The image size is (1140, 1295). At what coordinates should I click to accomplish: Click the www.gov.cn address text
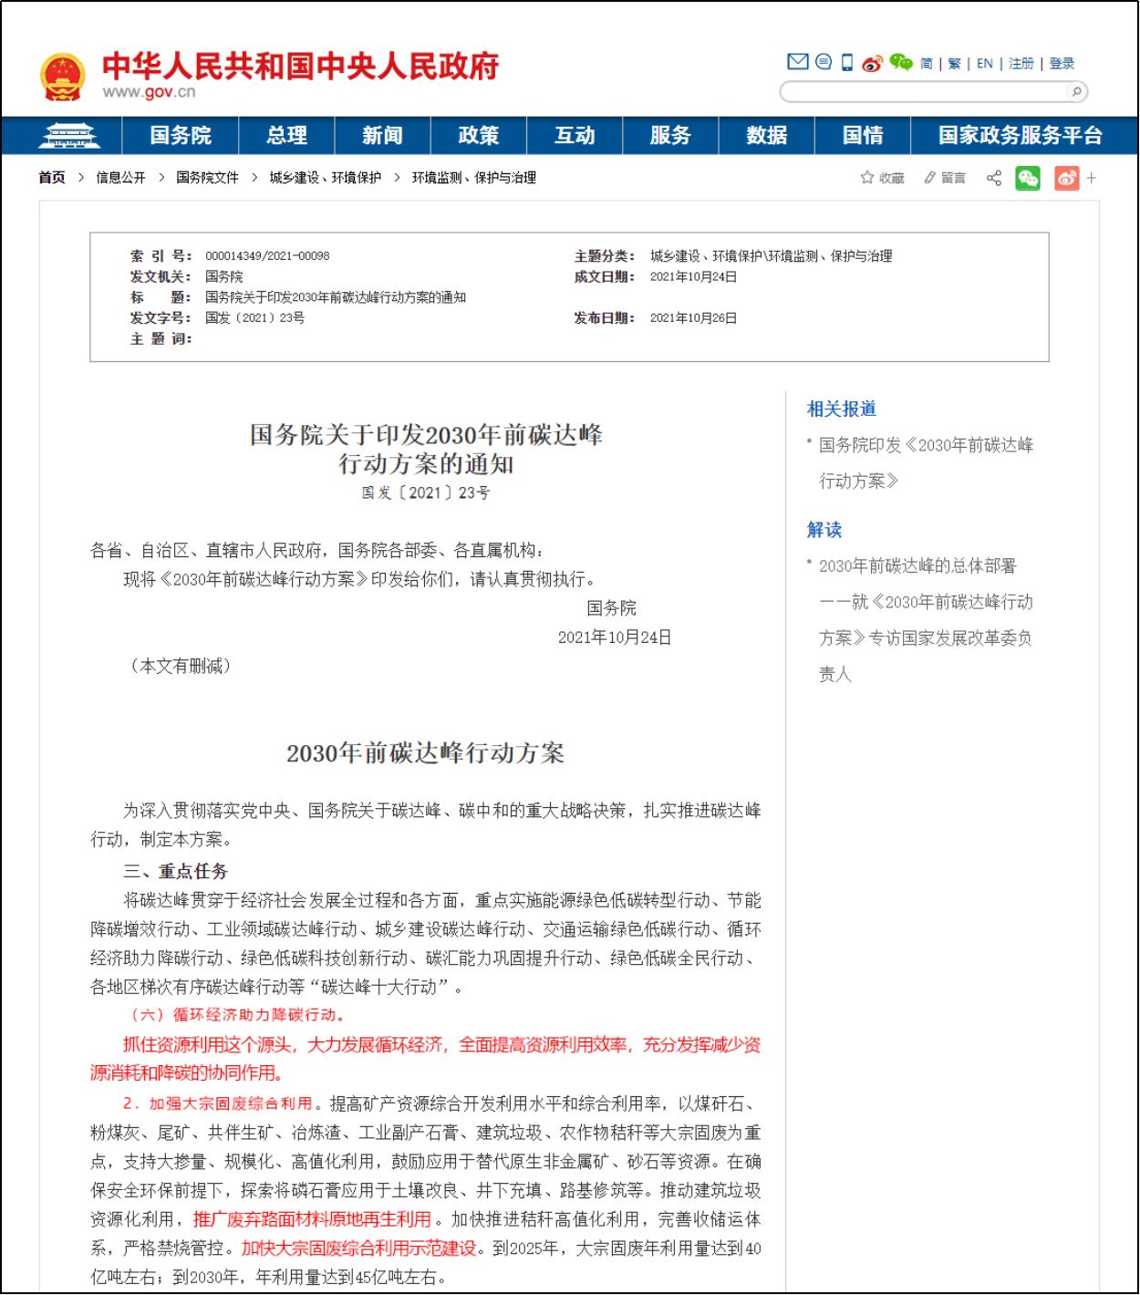pyautogui.click(x=149, y=92)
